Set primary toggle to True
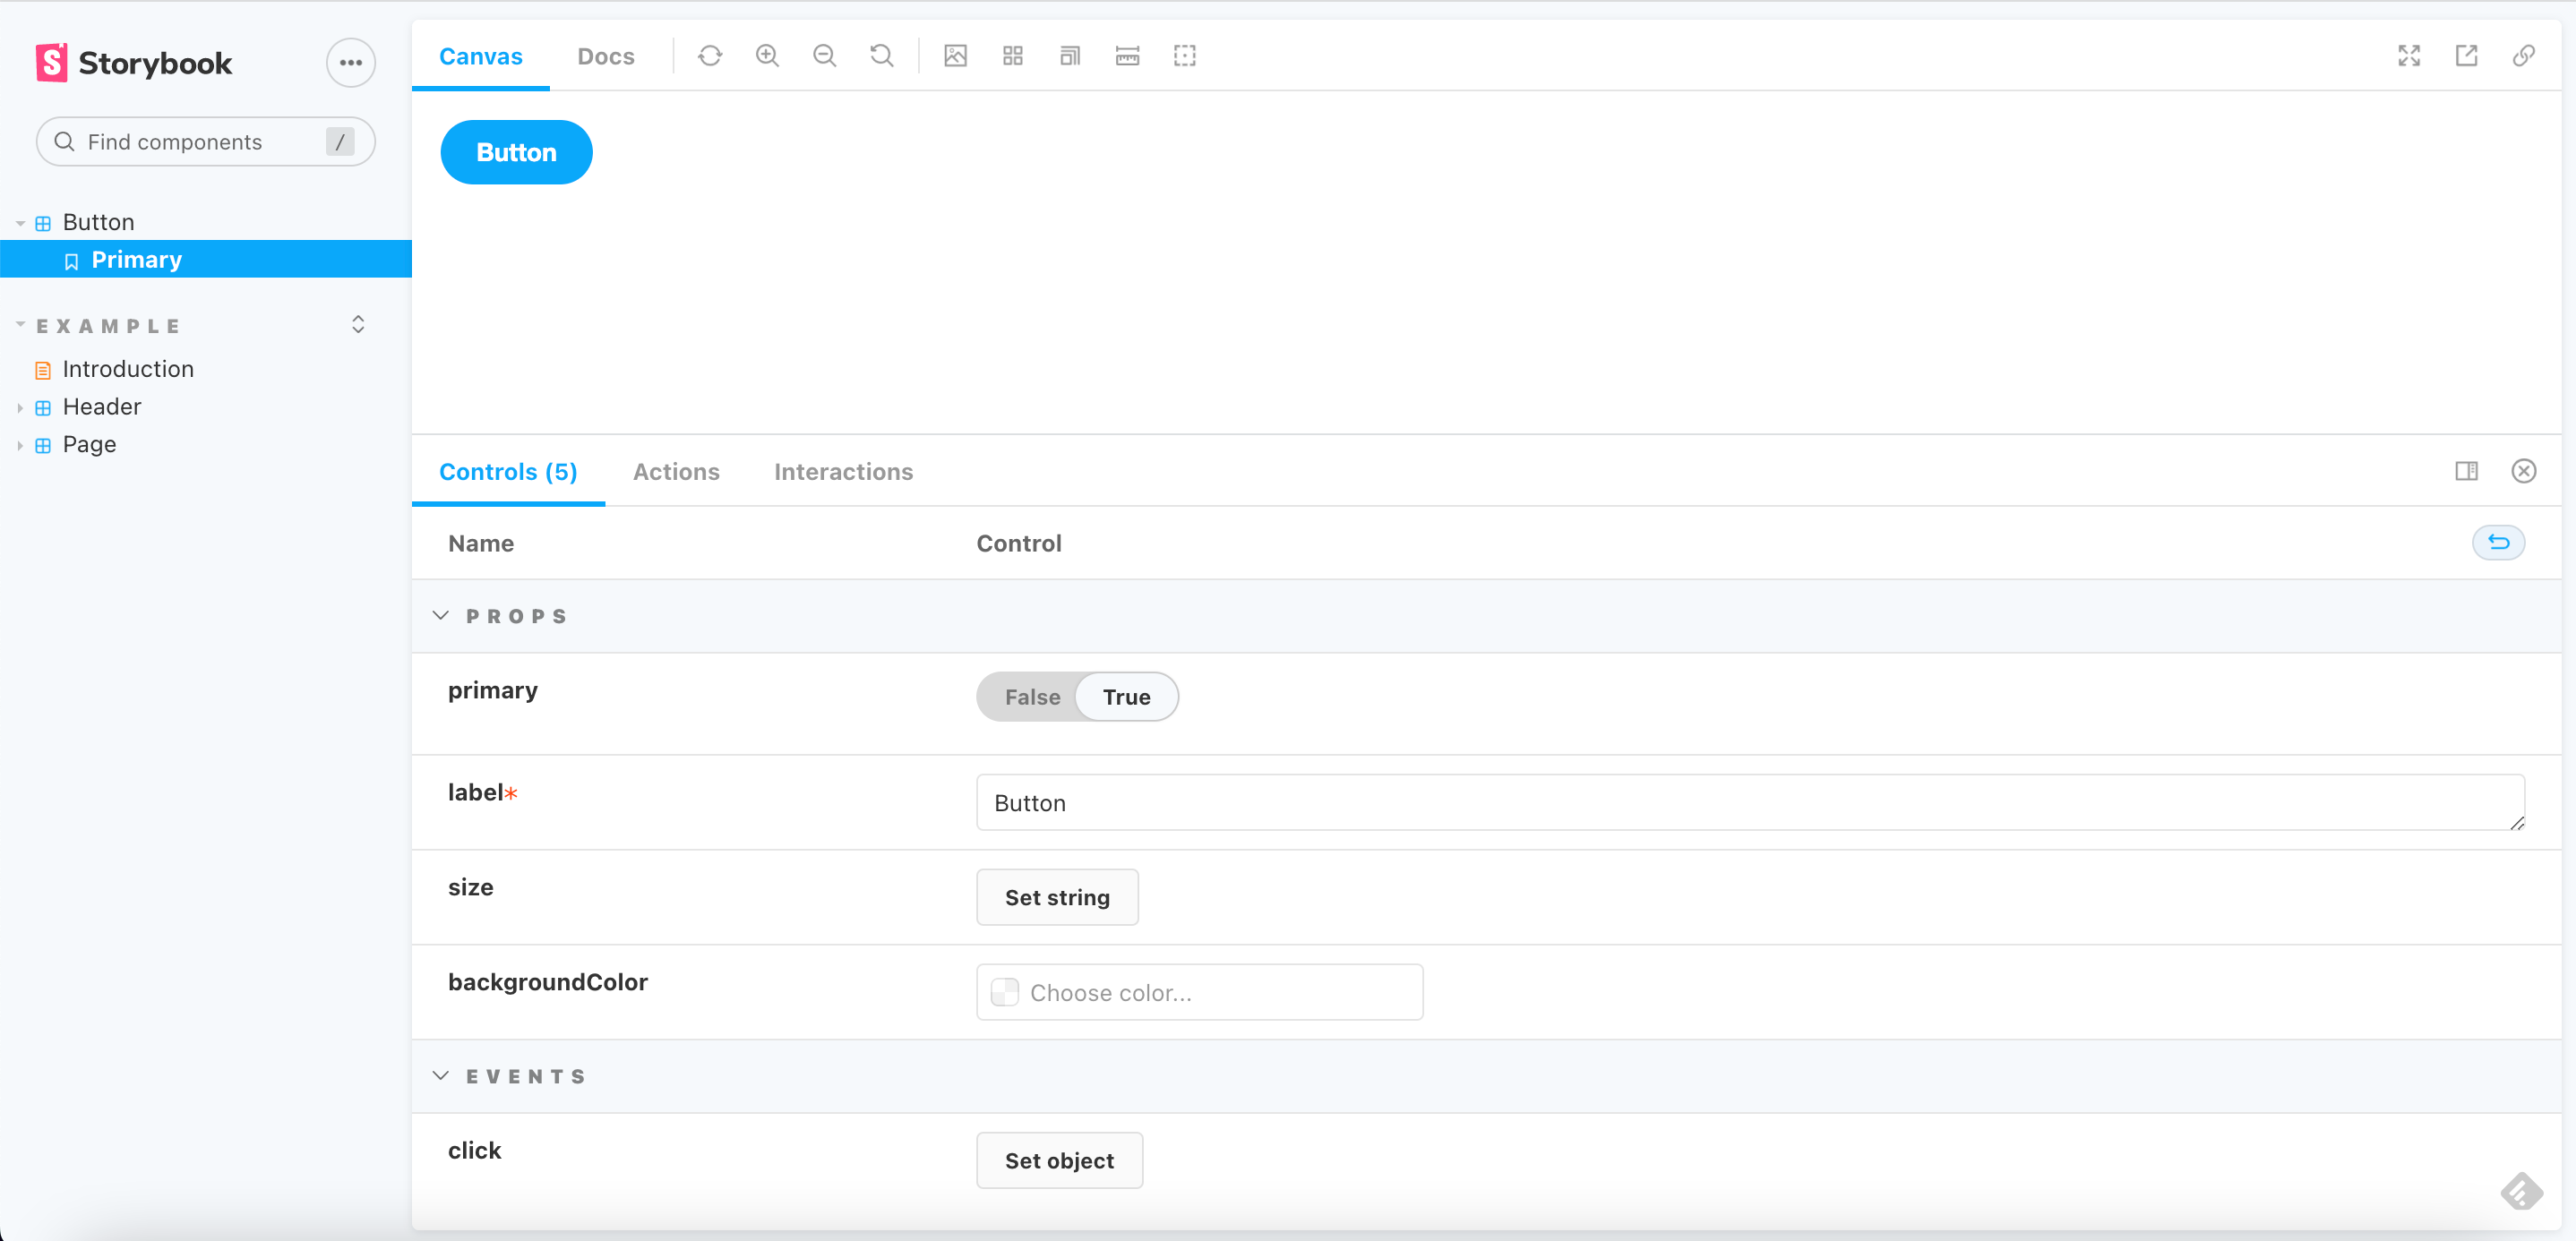The width and height of the screenshot is (2576, 1241). point(1126,697)
